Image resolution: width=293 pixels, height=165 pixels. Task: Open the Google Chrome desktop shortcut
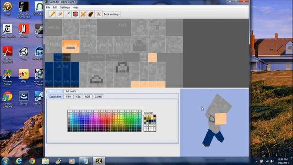click(7, 100)
